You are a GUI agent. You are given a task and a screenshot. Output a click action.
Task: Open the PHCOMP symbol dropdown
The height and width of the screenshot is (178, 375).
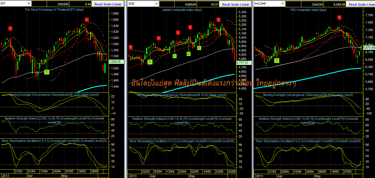pos(283,4)
